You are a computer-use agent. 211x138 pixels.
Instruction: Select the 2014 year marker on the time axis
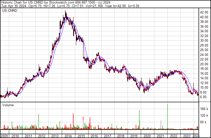(x=68, y=136)
